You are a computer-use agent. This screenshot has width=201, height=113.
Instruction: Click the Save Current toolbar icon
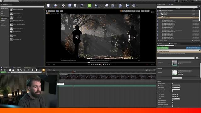(x=48, y=6)
